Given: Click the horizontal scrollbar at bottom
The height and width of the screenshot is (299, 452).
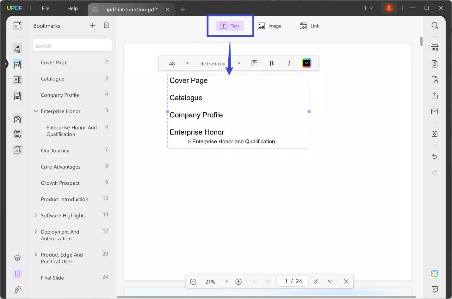Looking at the screenshot, I should click(266, 297).
